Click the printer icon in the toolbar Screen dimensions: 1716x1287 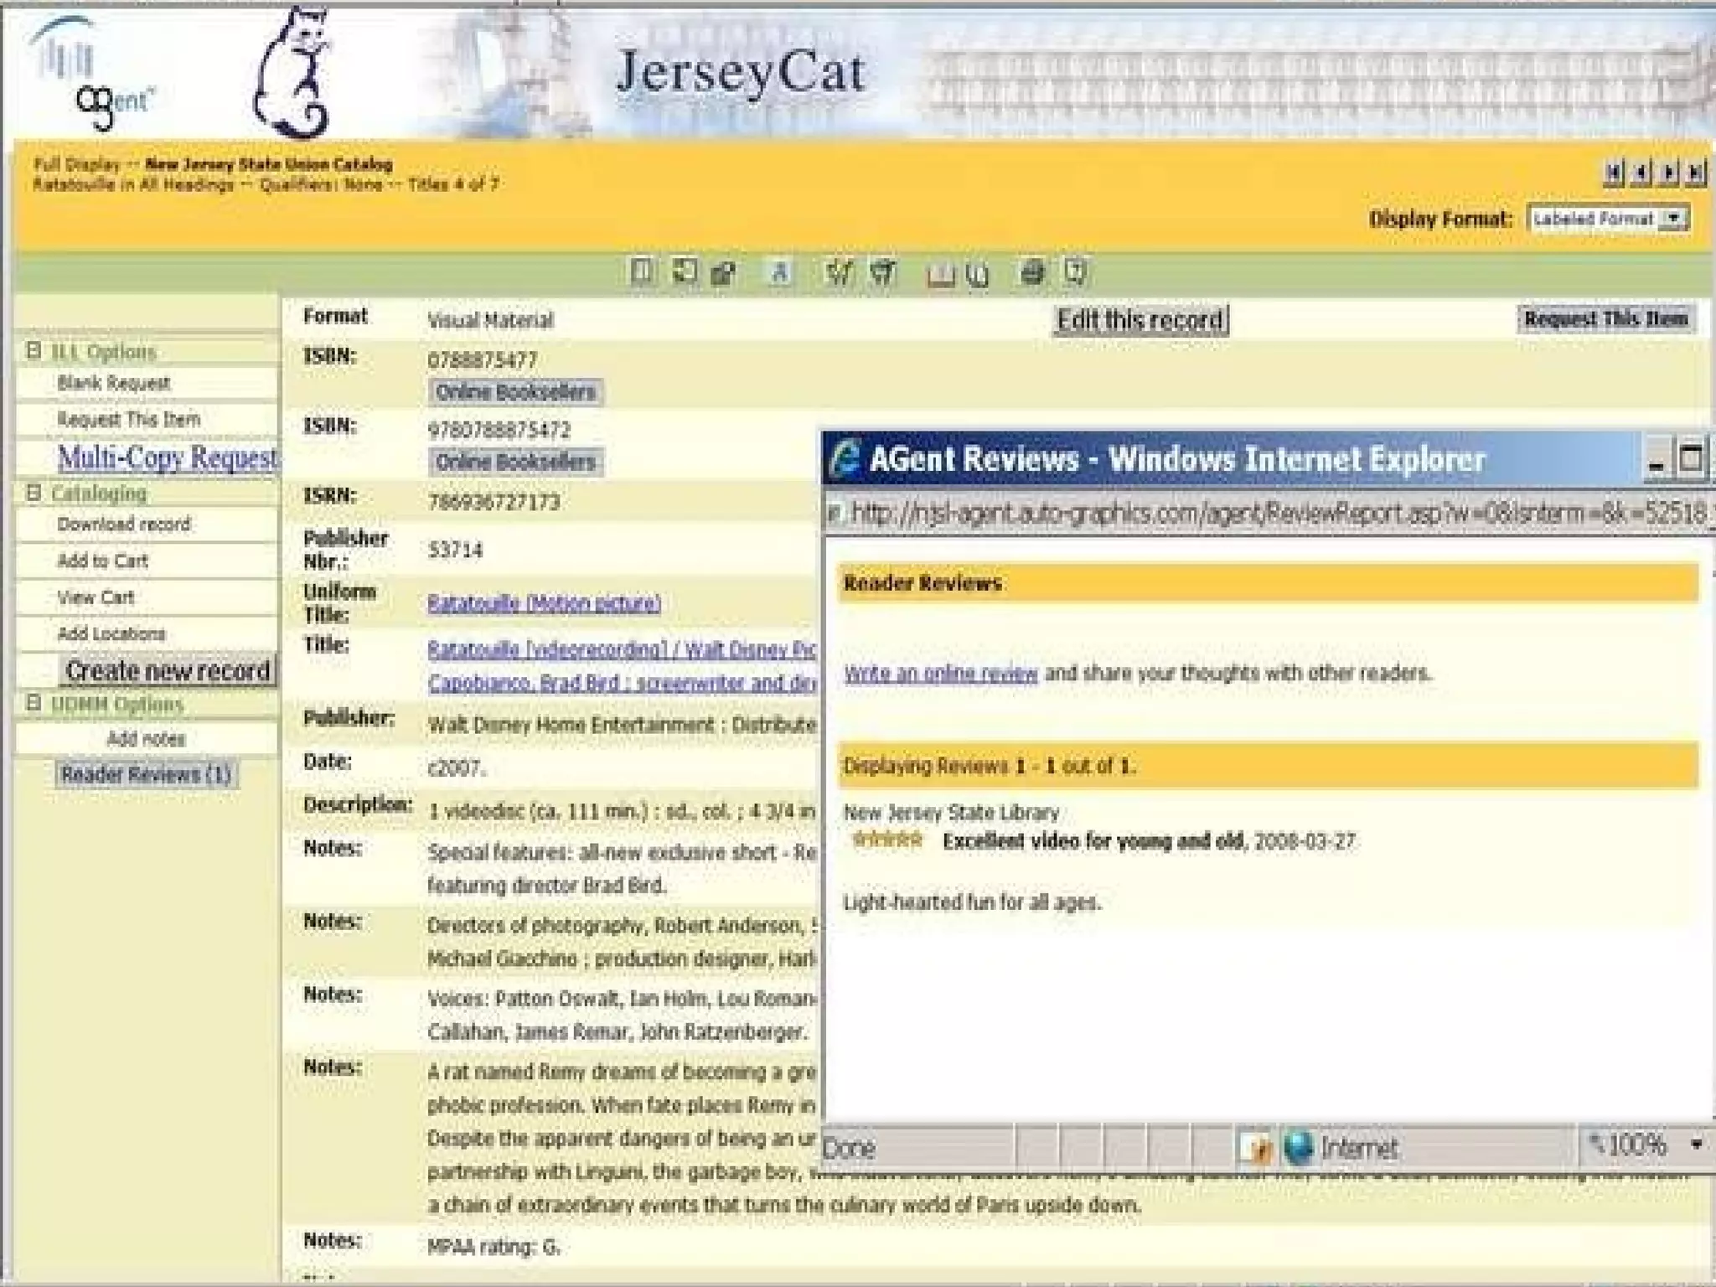pos(1032,273)
